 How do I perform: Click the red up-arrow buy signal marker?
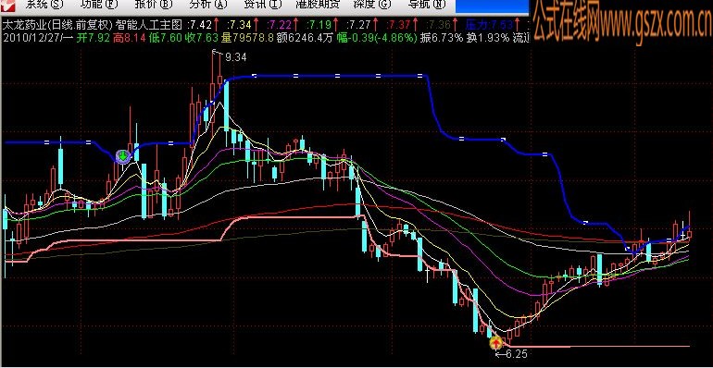pyautogui.click(x=495, y=342)
